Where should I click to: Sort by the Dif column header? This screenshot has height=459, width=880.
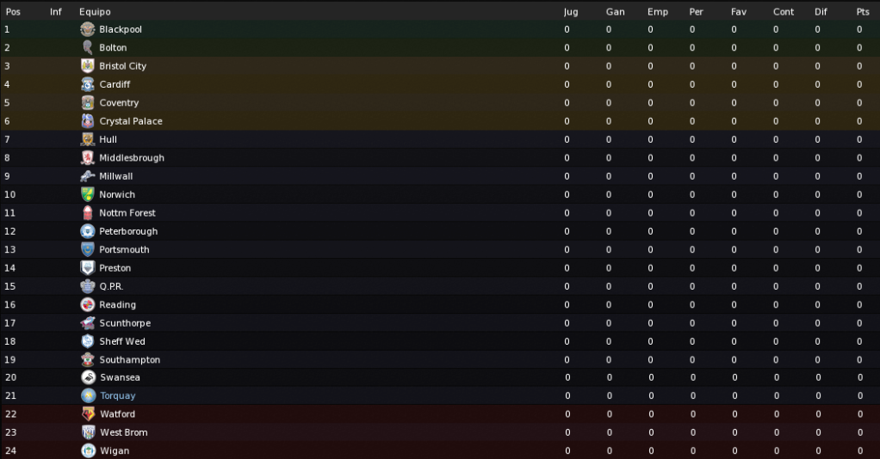[821, 12]
